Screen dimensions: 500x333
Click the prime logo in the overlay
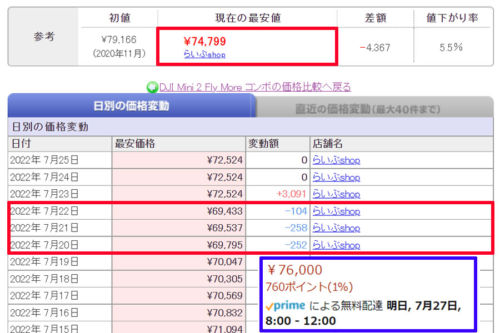tap(286, 306)
